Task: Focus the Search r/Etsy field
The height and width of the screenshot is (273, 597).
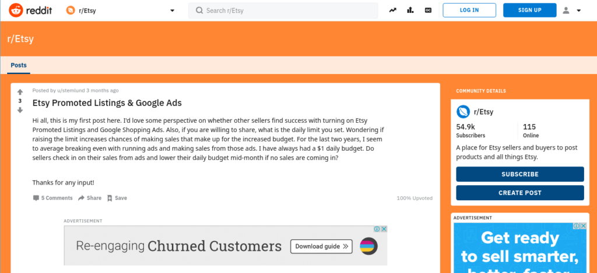Action: click(283, 10)
